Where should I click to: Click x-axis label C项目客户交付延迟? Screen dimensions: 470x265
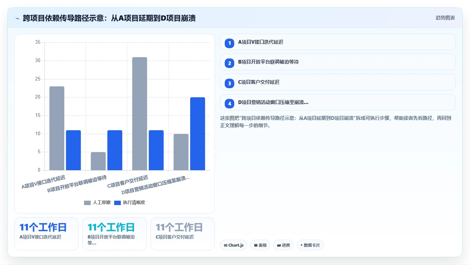(x=128, y=182)
